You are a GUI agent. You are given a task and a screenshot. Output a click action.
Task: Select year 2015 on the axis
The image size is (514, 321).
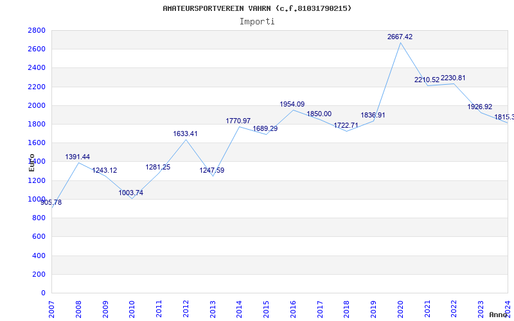(267, 309)
